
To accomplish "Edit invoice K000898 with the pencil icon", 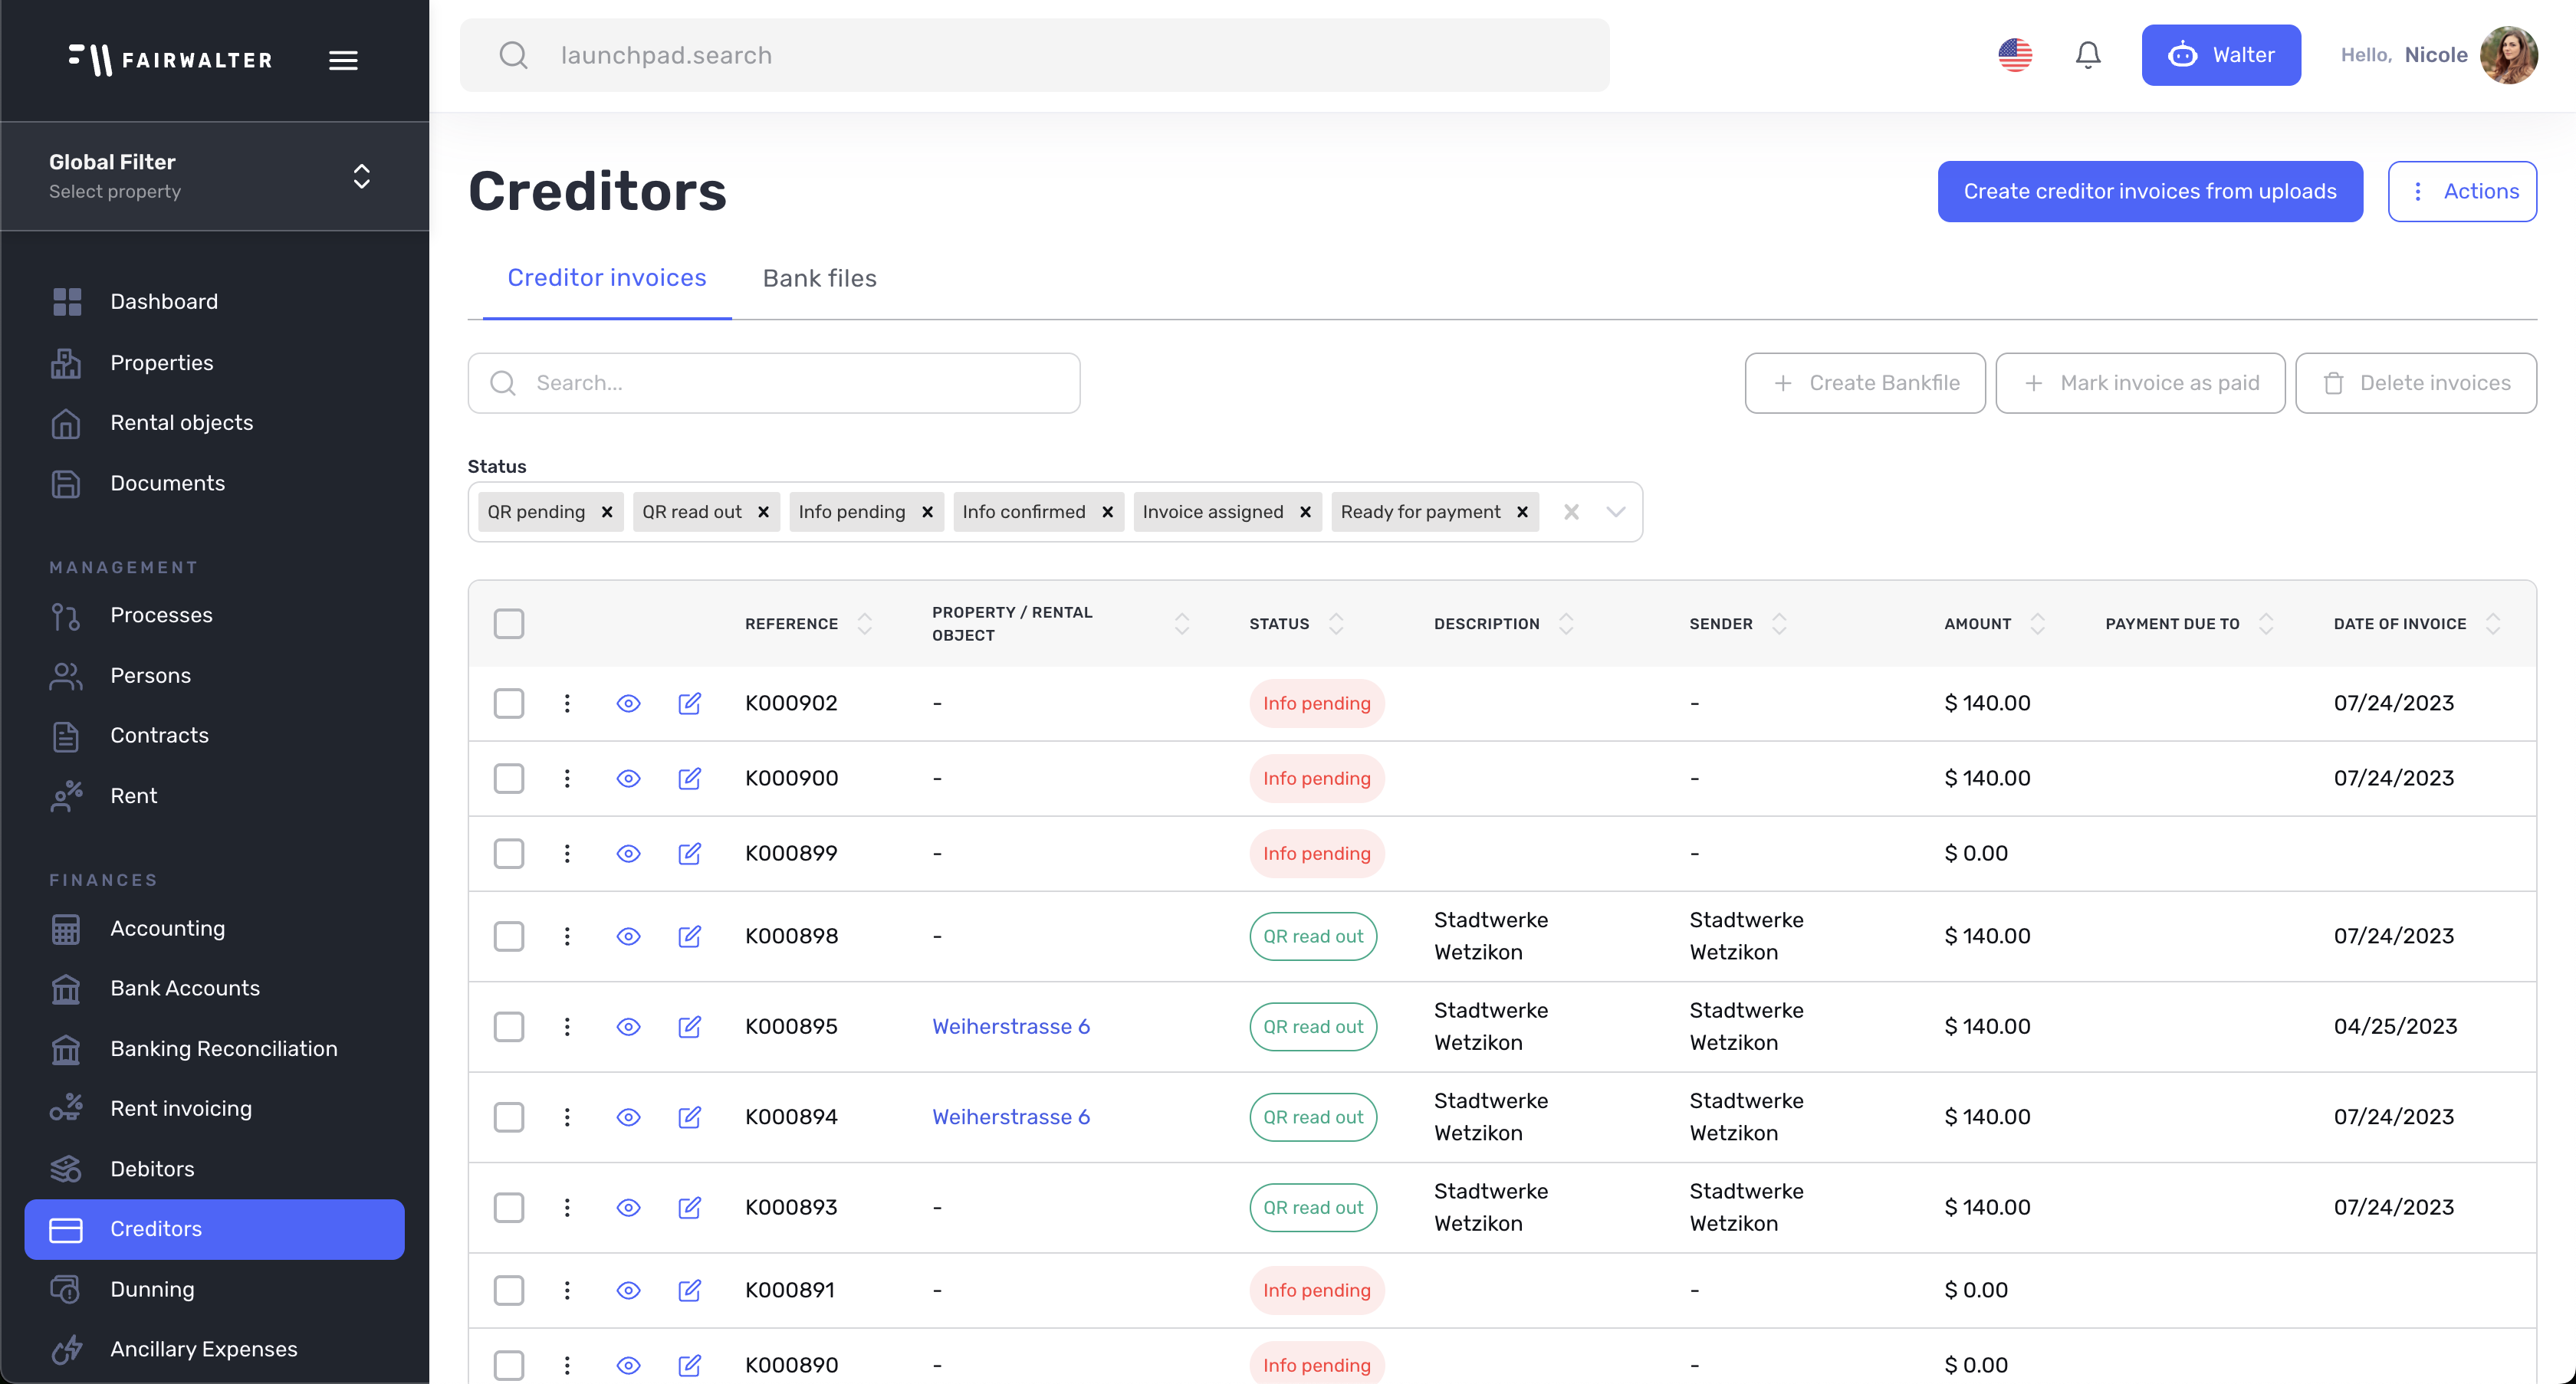I will click(690, 936).
